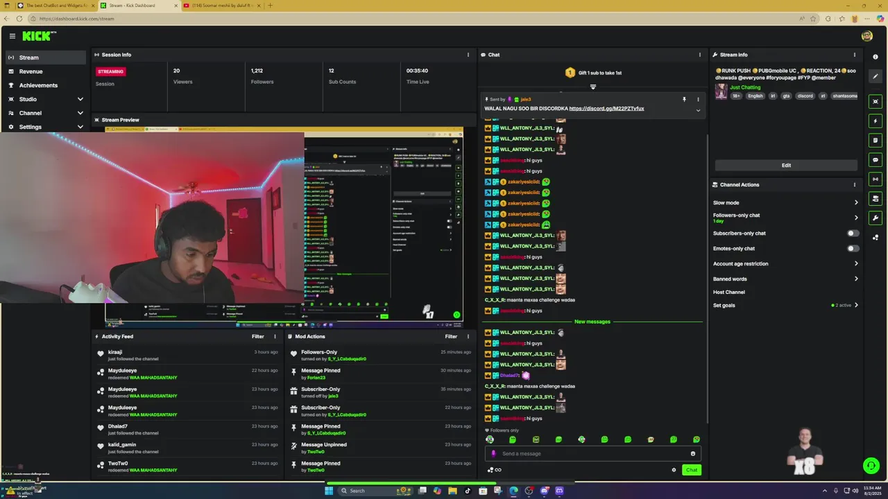The image size is (888, 499).
Task: Toggle stream preview panel icon in right toolbar
Action: [876, 102]
